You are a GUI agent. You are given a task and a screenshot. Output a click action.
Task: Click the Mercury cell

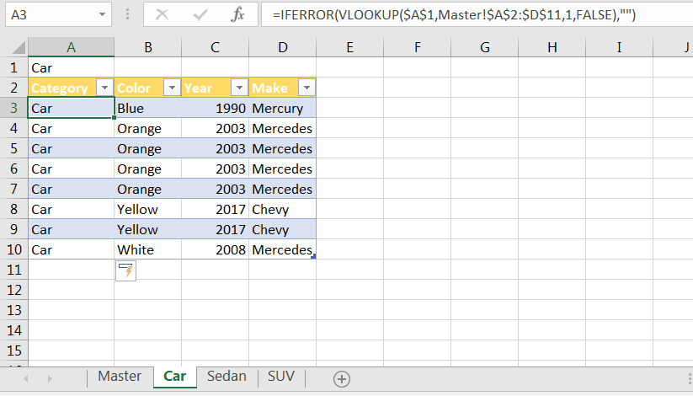pyautogui.click(x=283, y=108)
